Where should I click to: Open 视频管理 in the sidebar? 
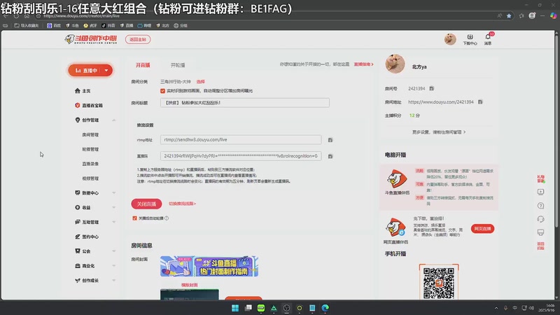[x=90, y=178]
